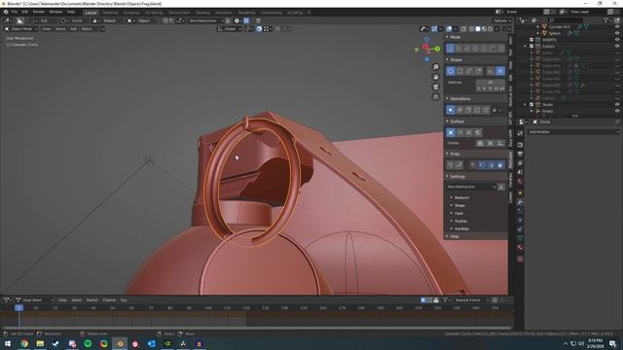Select the first Surface option highlighted blue

point(451,132)
